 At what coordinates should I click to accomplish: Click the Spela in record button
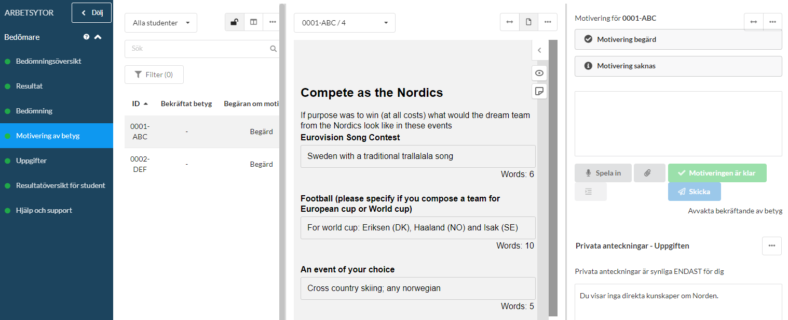[x=603, y=173]
